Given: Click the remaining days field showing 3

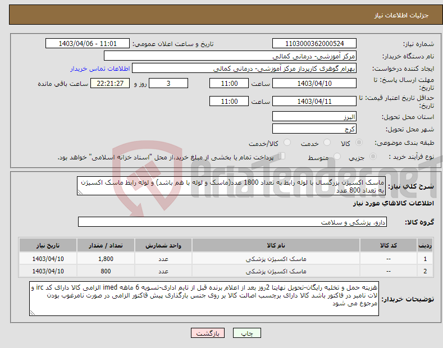Looking at the screenshot, I should pyautogui.click(x=168, y=83).
